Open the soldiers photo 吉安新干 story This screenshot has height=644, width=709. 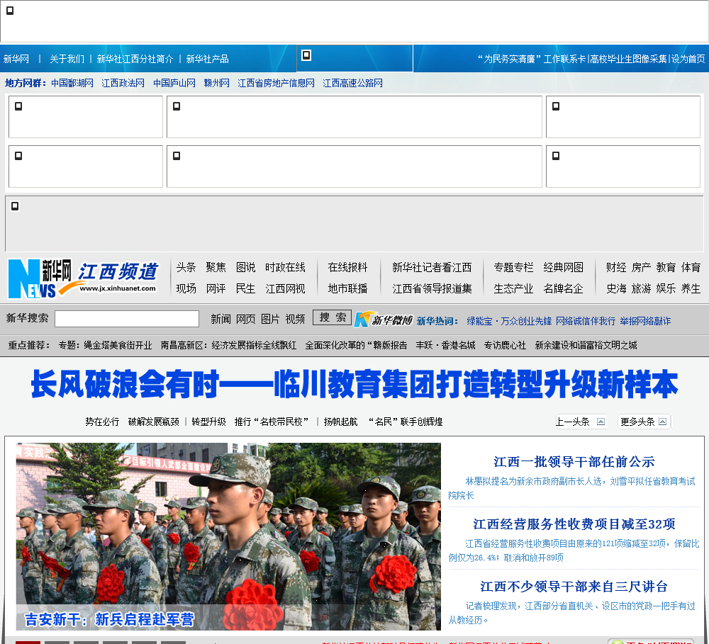[228, 536]
